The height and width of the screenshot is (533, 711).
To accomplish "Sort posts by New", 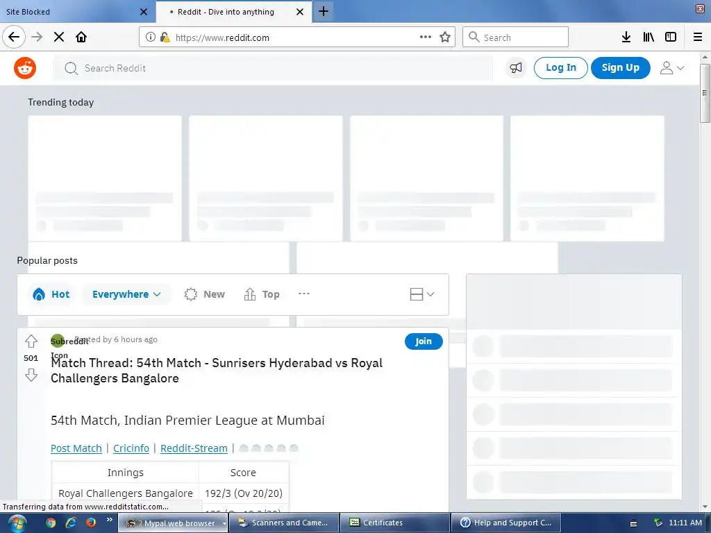I will (x=205, y=294).
